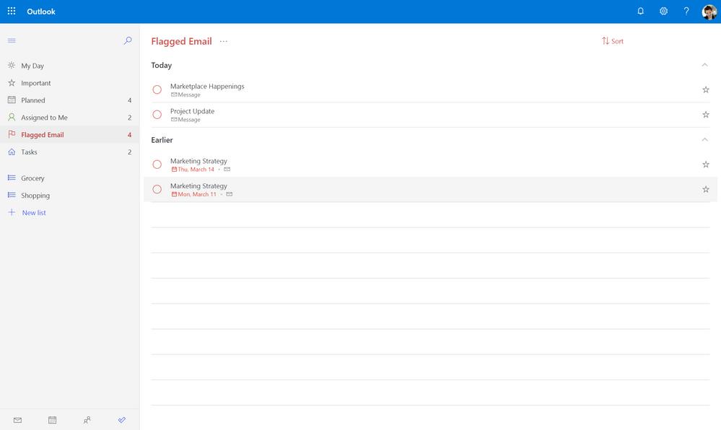Complete the Project Update task circle
This screenshot has width=721, height=430.
[x=157, y=115]
